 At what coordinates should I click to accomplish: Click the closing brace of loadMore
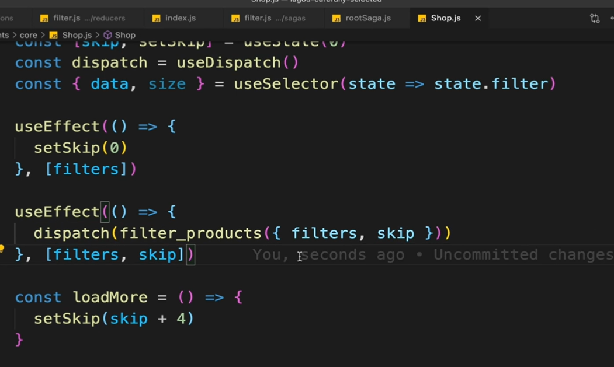point(19,340)
